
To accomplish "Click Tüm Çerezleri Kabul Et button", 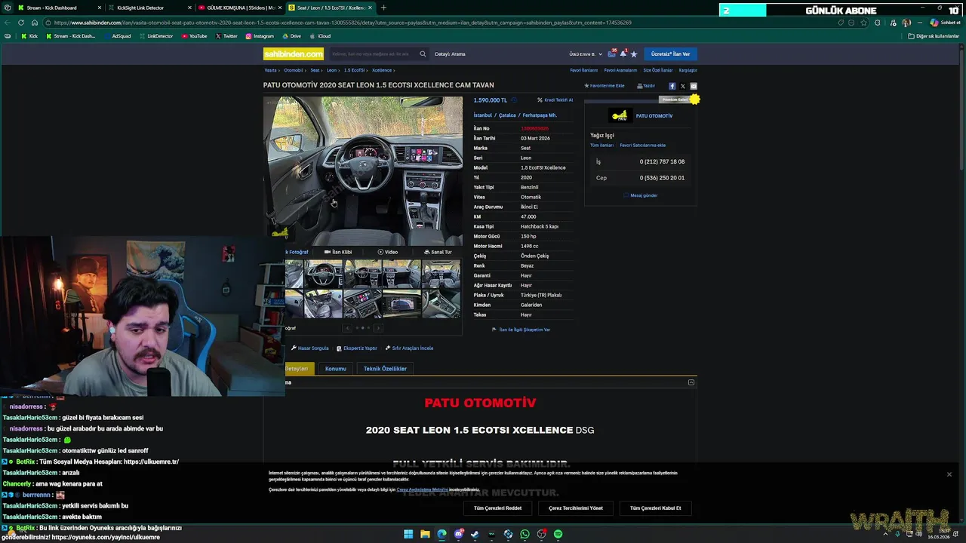I will tap(655, 508).
